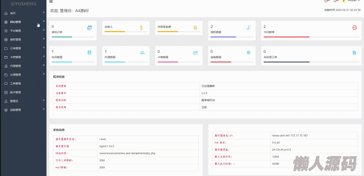This screenshot has height=176, width=364.
Task: Toggle the hamburger sidebar menu button
Action: click(51, 1)
